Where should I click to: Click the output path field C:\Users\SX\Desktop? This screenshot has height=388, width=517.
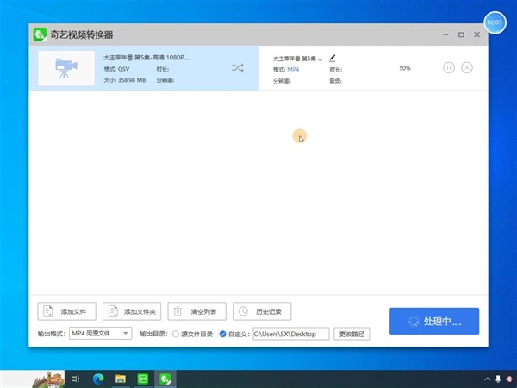click(x=291, y=334)
